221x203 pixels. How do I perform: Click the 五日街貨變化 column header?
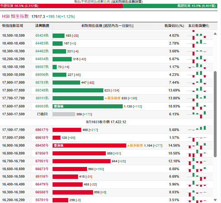click(198, 26)
